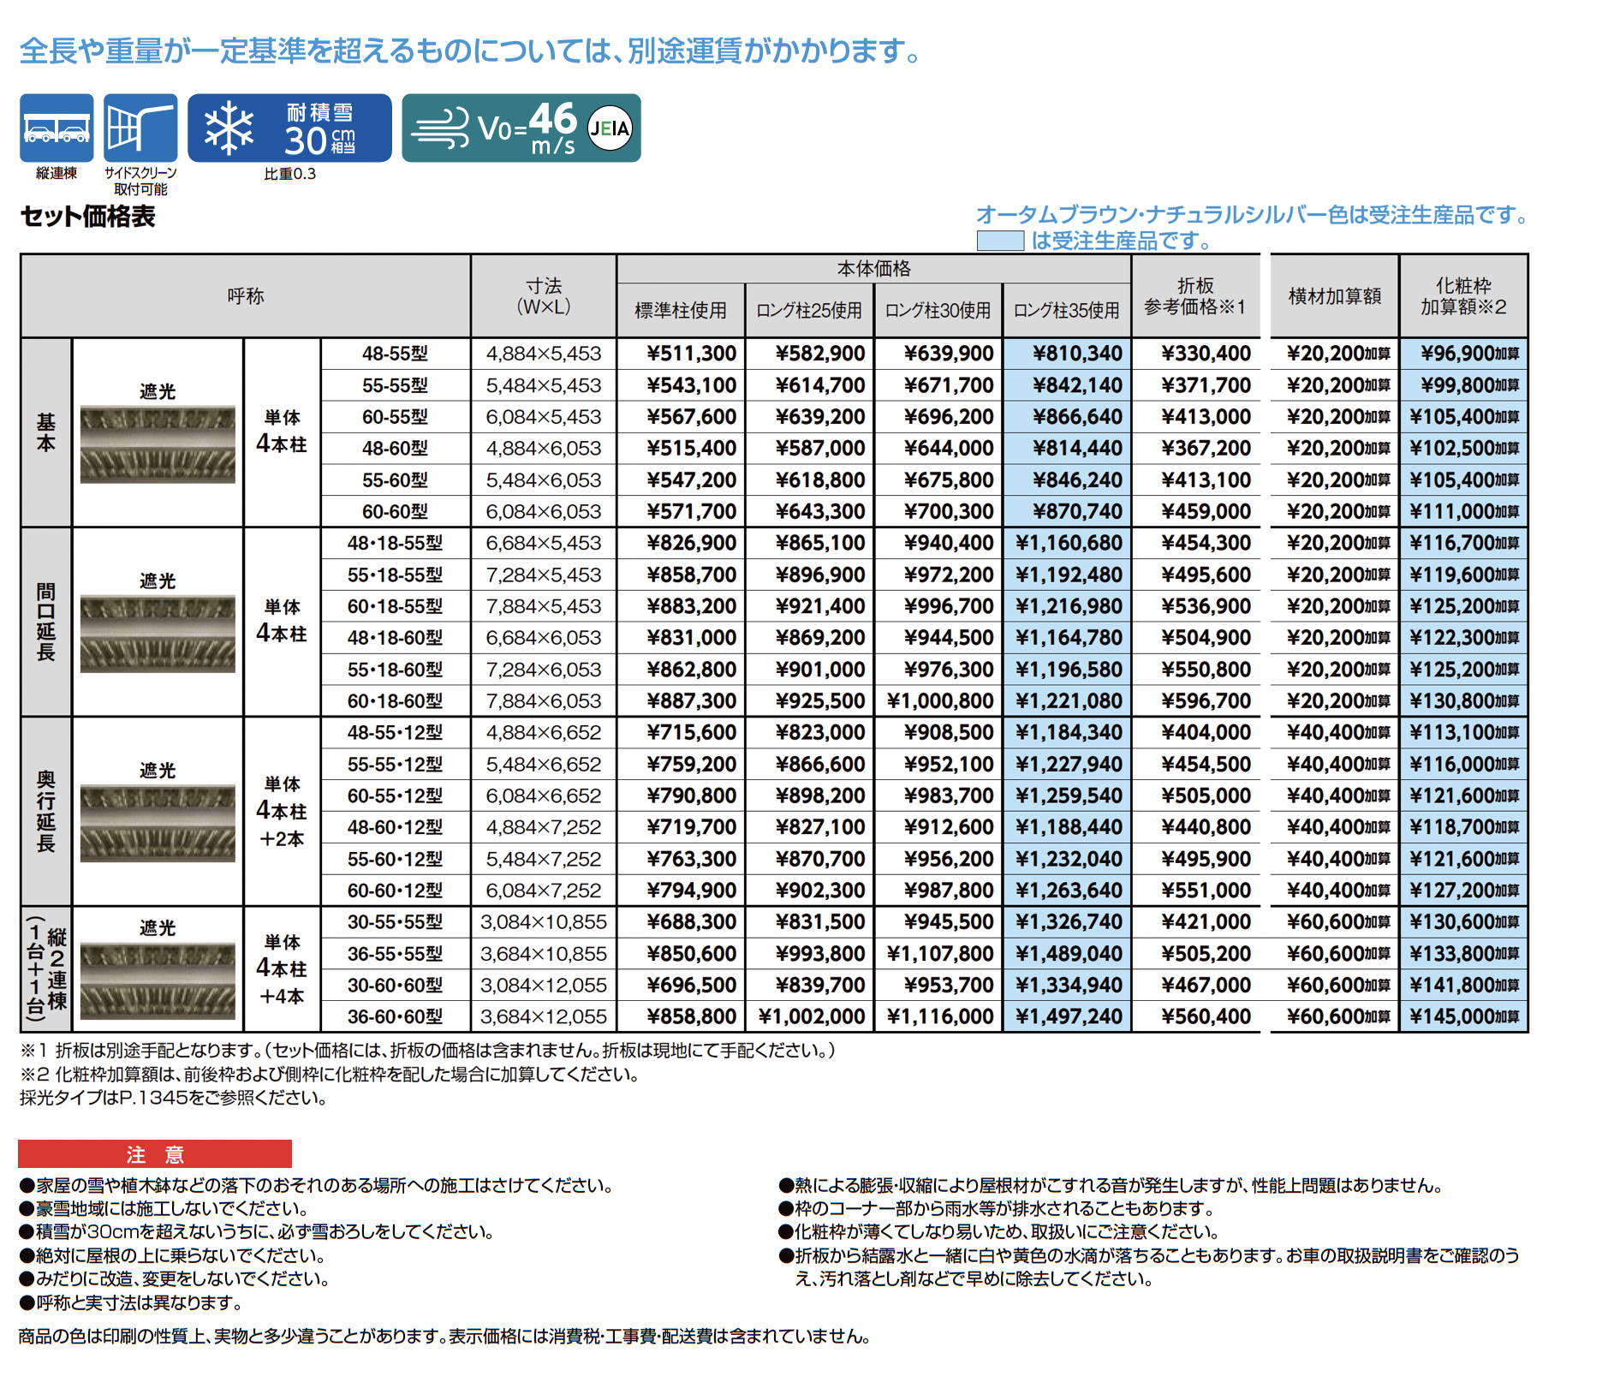Select the 36-60·60型 model row label
Viewport: 1620px width, 1394px height.
pos(395,1017)
